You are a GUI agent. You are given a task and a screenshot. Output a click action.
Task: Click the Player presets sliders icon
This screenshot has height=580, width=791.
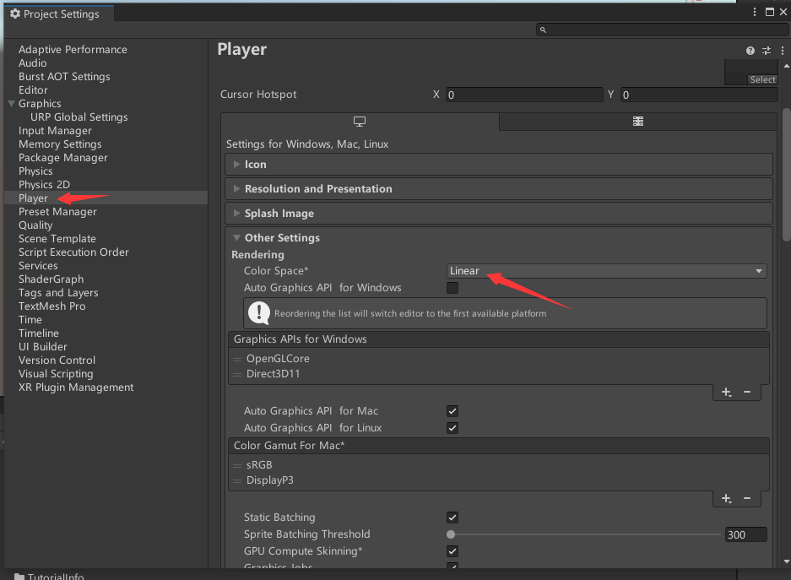point(767,51)
